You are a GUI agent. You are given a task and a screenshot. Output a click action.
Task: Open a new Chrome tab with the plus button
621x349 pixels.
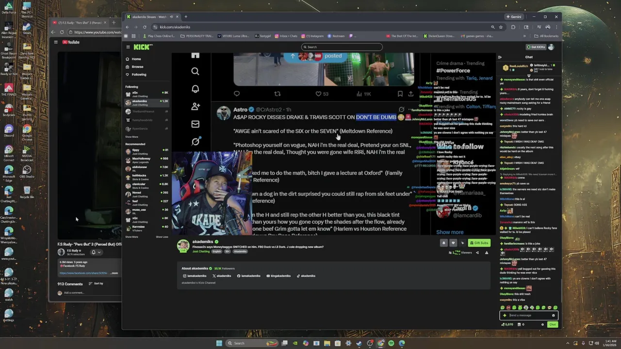[x=185, y=17]
